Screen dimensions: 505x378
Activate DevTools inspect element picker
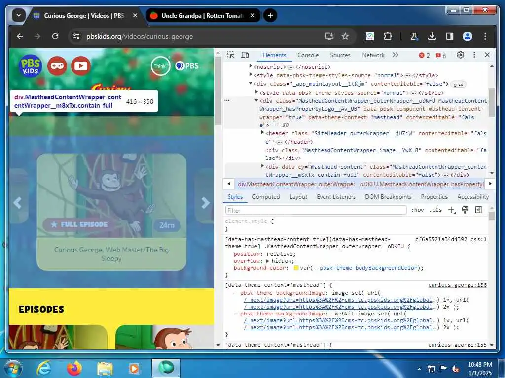(231, 55)
